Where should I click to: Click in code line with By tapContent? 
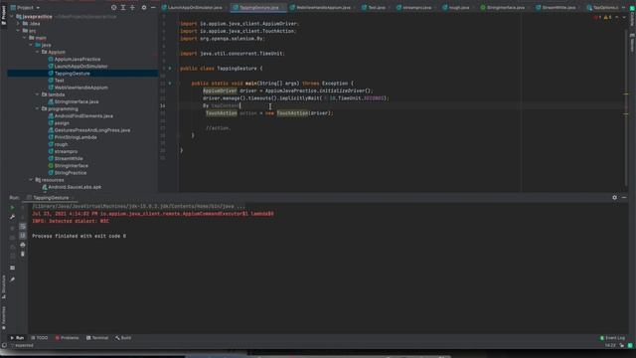click(x=222, y=106)
